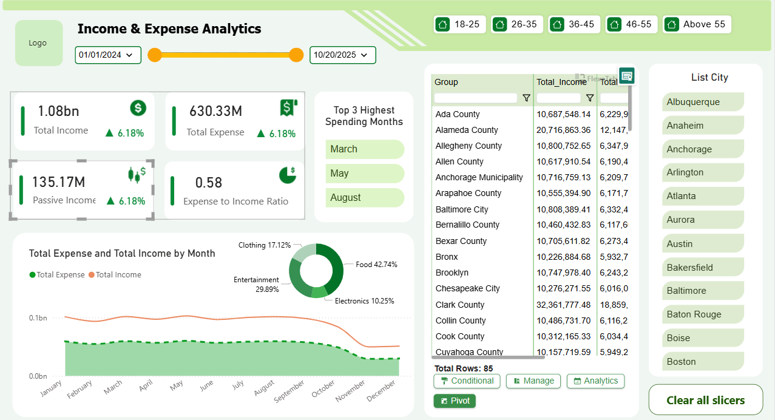Viewport: 775px width, 420px height.
Task: Click the home icon of the 46-55 age filter
Action: pyautogui.click(x=614, y=24)
